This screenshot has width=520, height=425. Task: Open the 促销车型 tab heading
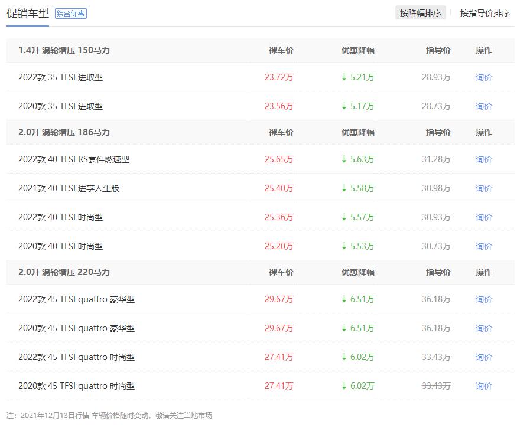point(28,13)
